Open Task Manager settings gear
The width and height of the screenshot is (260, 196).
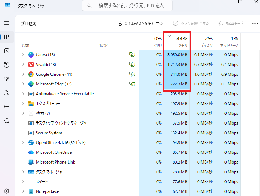point(7,191)
